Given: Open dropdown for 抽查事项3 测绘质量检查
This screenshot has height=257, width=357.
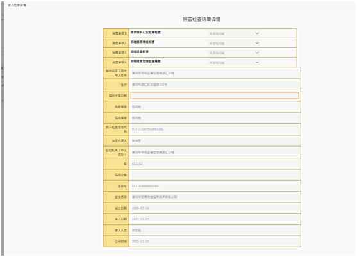Looking at the screenshot, I should [234, 53].
